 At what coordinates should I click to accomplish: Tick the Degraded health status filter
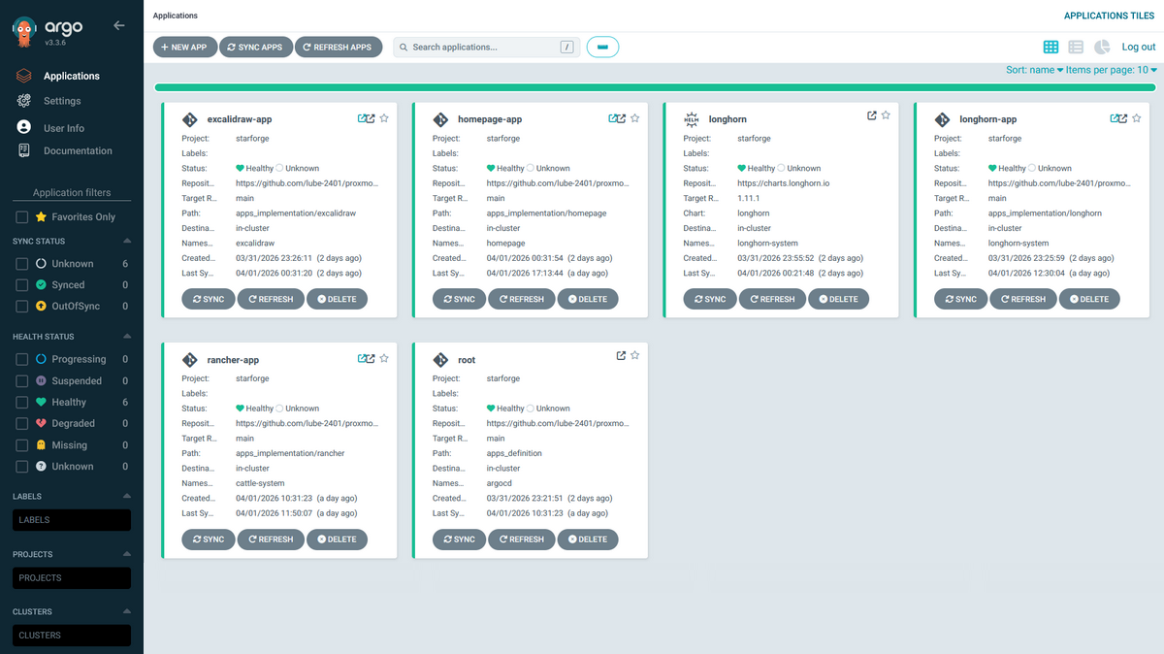[21, 424]
